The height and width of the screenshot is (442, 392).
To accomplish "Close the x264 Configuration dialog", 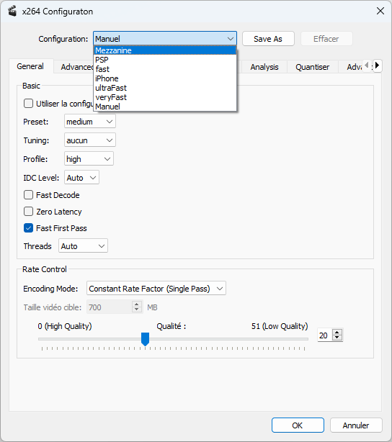I will 380,11.
